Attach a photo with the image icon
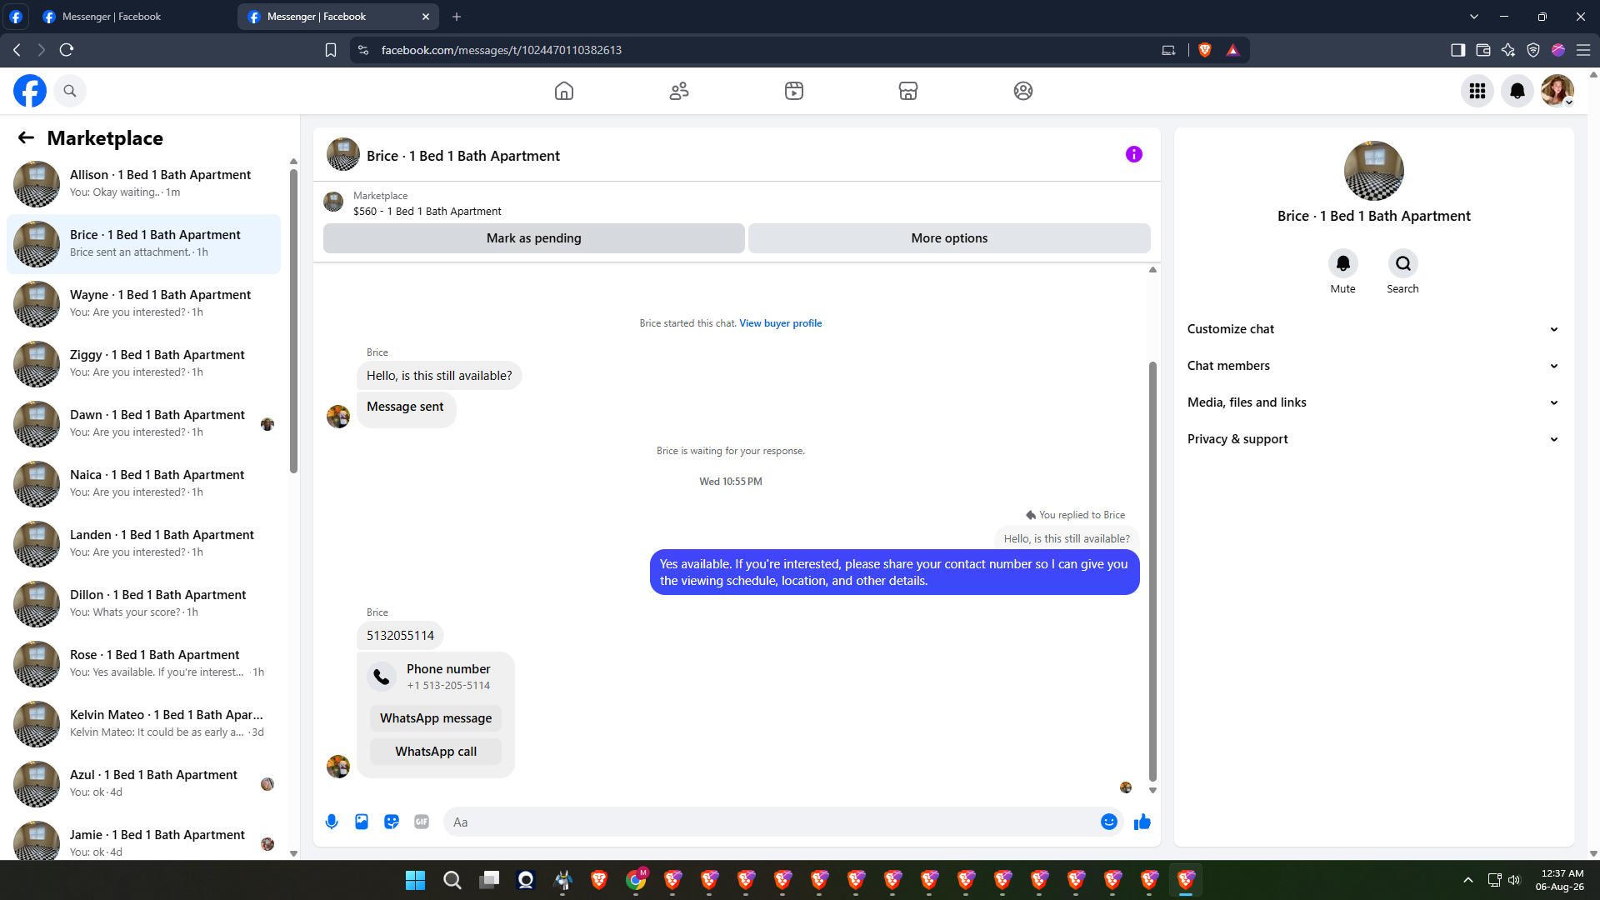This screenshot has height=900, width=1600. click(x=362, y=822)
